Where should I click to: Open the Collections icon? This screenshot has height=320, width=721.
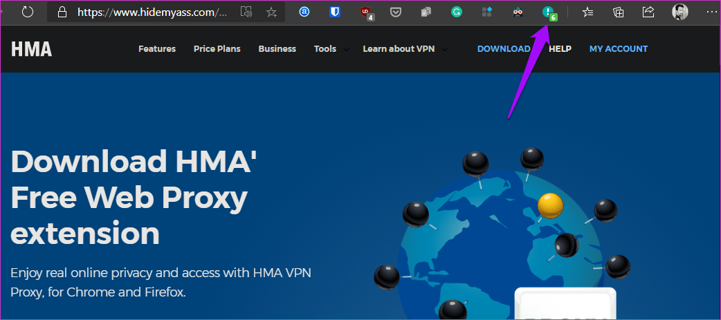pos(619,12)
